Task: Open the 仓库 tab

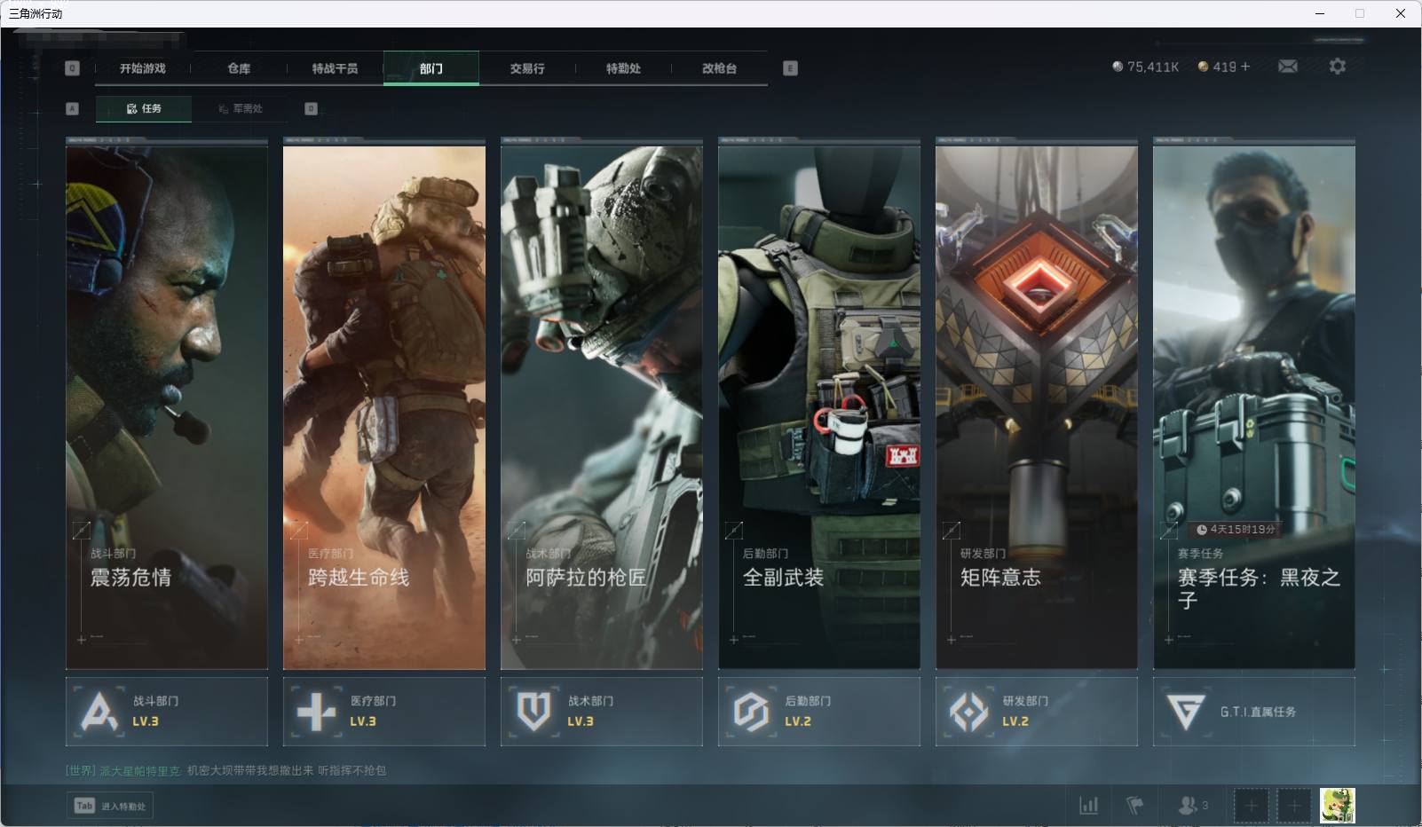Action: 239,68
